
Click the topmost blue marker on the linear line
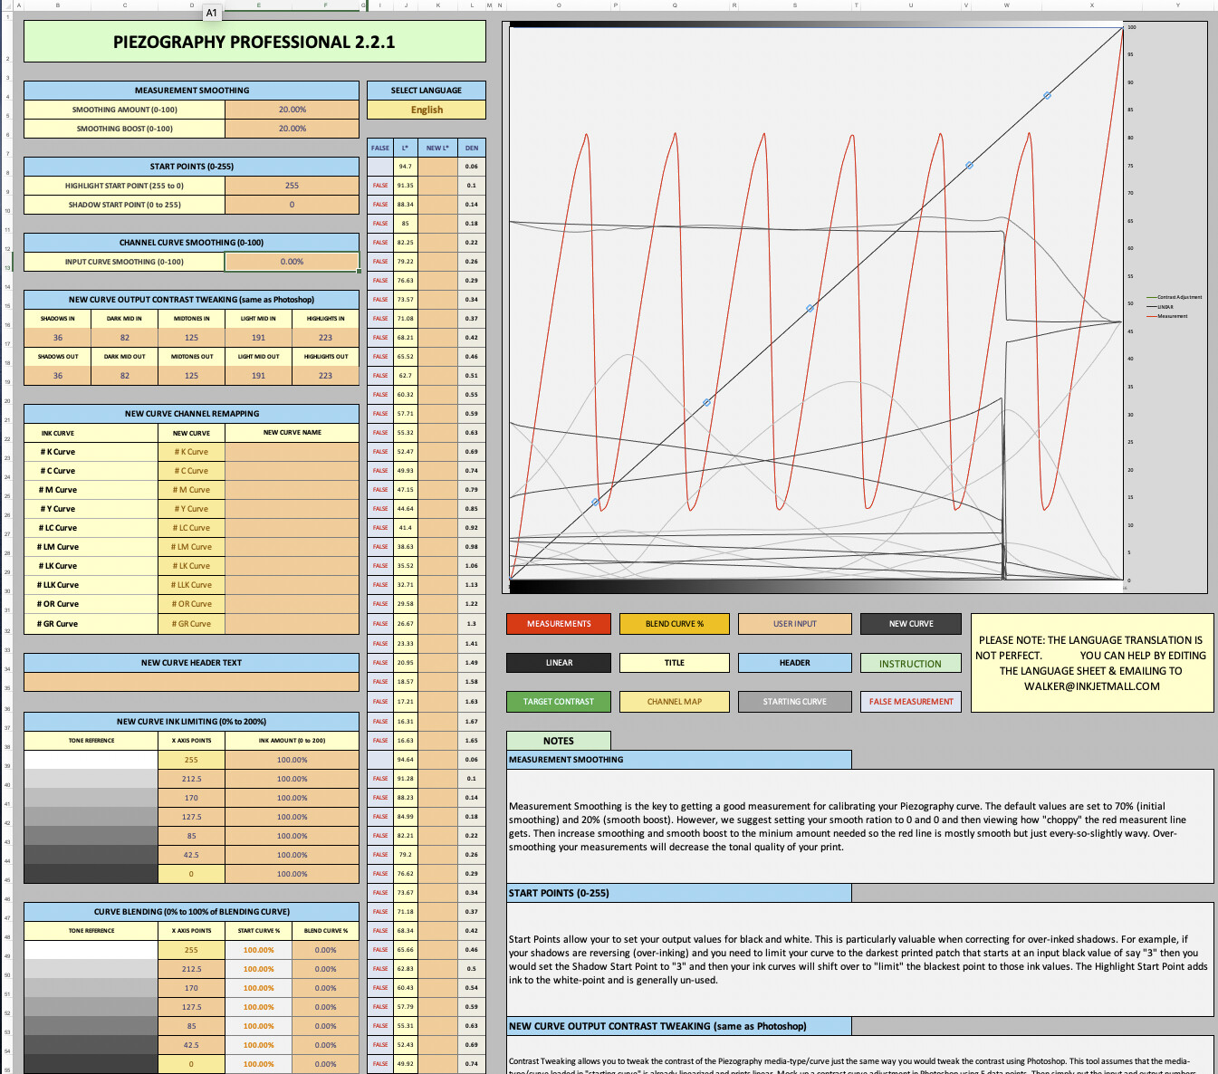[1047, 95]
